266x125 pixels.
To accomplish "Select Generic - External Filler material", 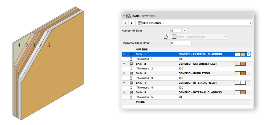I will 198,64.
